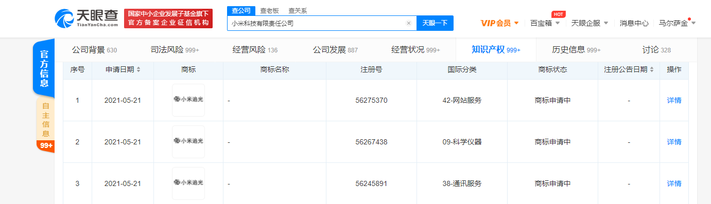Viewport: 711px width, 204px height.
Task: Click the TianYanCha logo
Action: [x=86, y=18]
